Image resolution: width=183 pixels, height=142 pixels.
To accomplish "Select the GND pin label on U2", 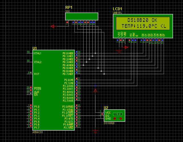I will 108,119.
